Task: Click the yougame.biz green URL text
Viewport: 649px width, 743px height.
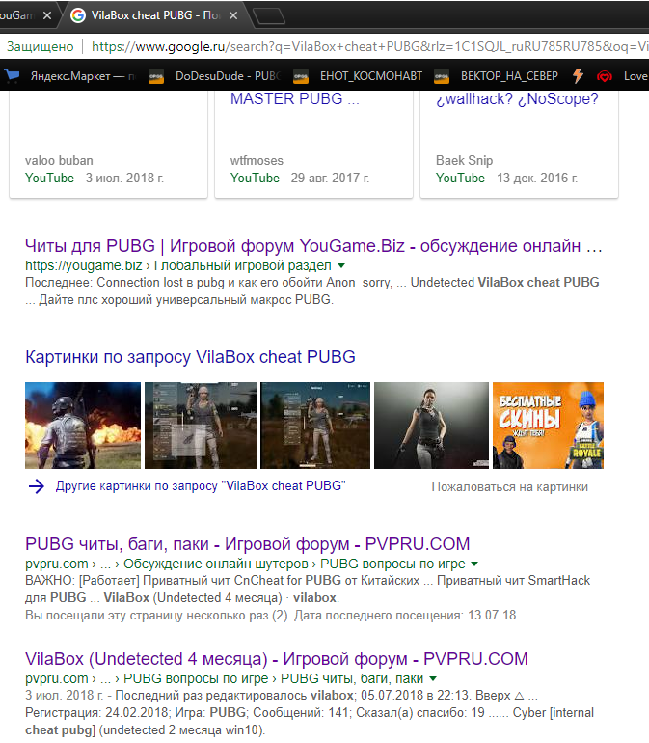Action: 178,265
